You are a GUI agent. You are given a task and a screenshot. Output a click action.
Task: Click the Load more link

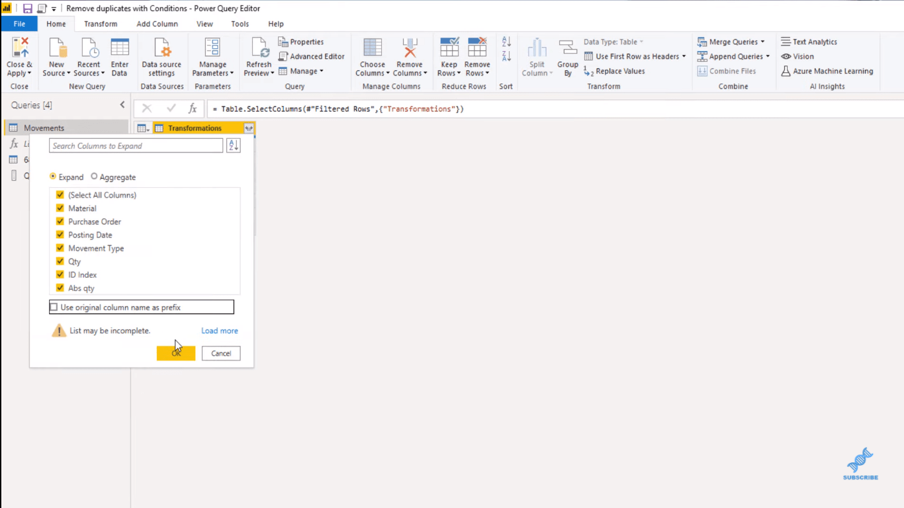tap(220, 331)
